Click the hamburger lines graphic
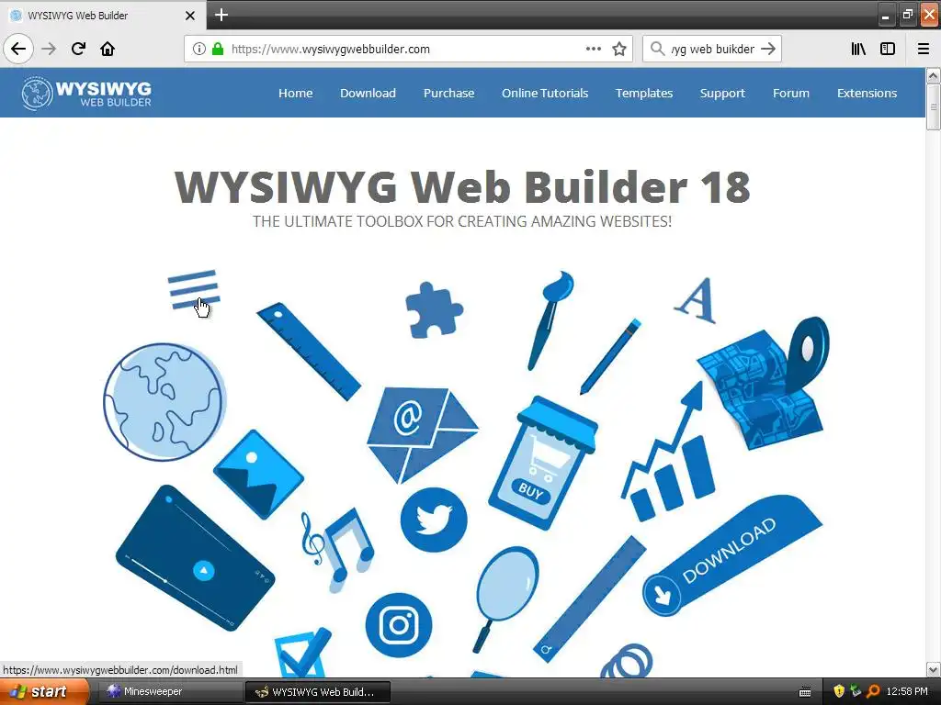Screen dimensions: 941x705 [x=193, y=289]
